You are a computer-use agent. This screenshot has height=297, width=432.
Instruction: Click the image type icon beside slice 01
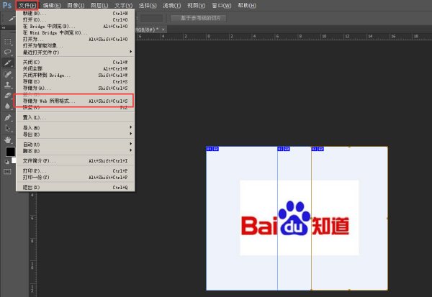click(216, 149)
